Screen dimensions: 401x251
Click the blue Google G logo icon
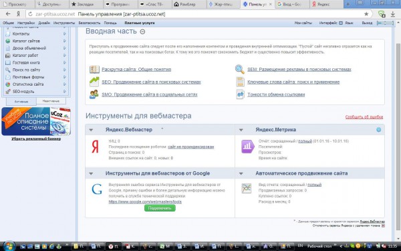[97, 189]
